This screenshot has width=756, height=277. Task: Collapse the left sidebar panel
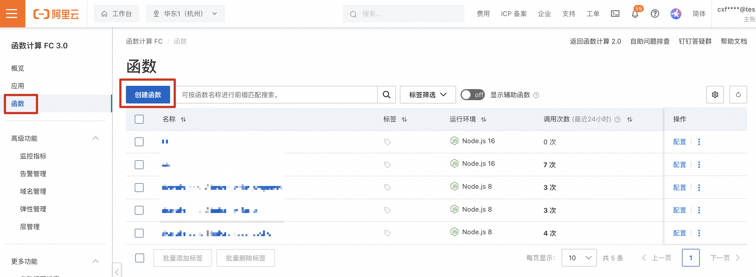click(117, 271)
